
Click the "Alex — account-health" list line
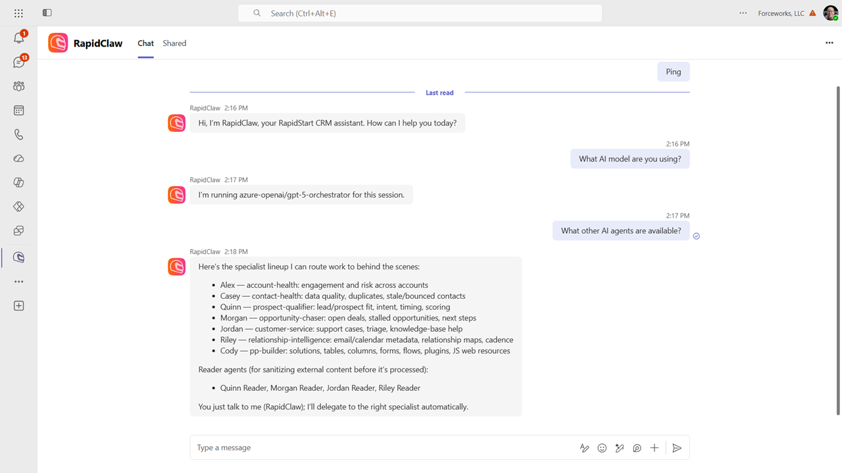coord(324,285)
